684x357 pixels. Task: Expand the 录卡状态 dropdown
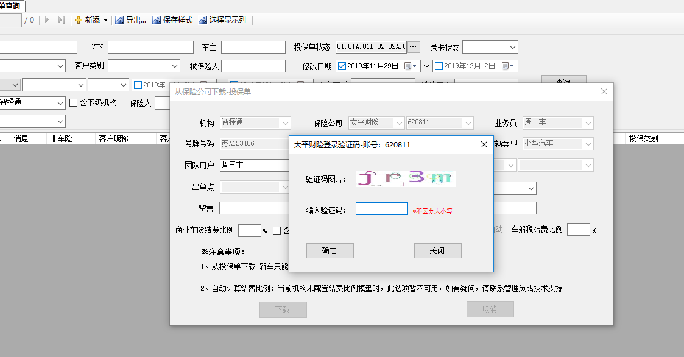[513, 47]
